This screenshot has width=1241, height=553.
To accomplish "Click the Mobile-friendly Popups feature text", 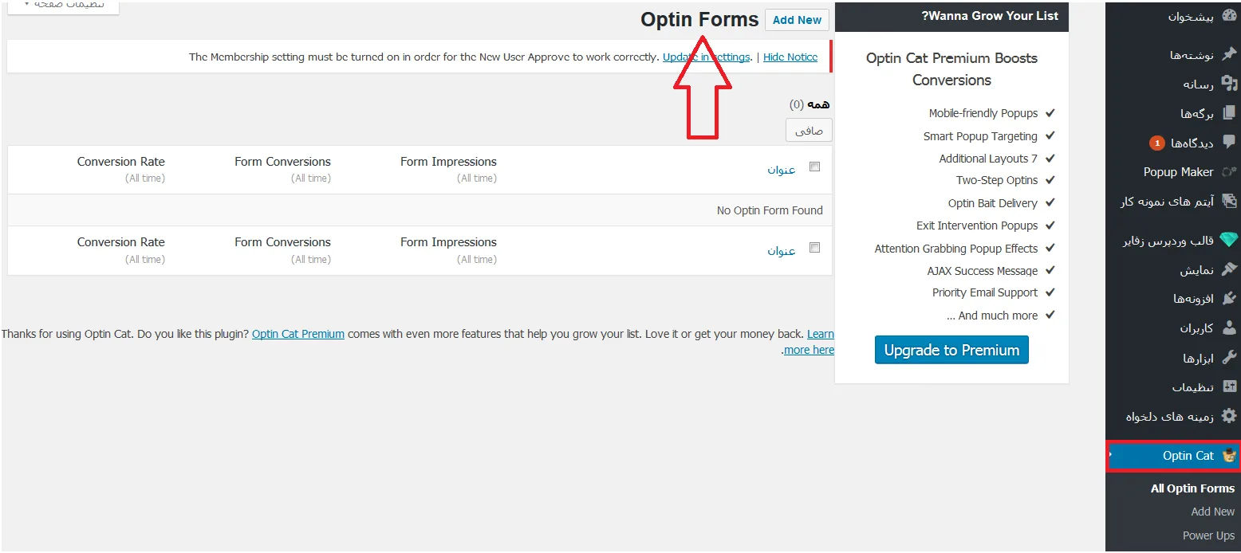I will (983, 113).
